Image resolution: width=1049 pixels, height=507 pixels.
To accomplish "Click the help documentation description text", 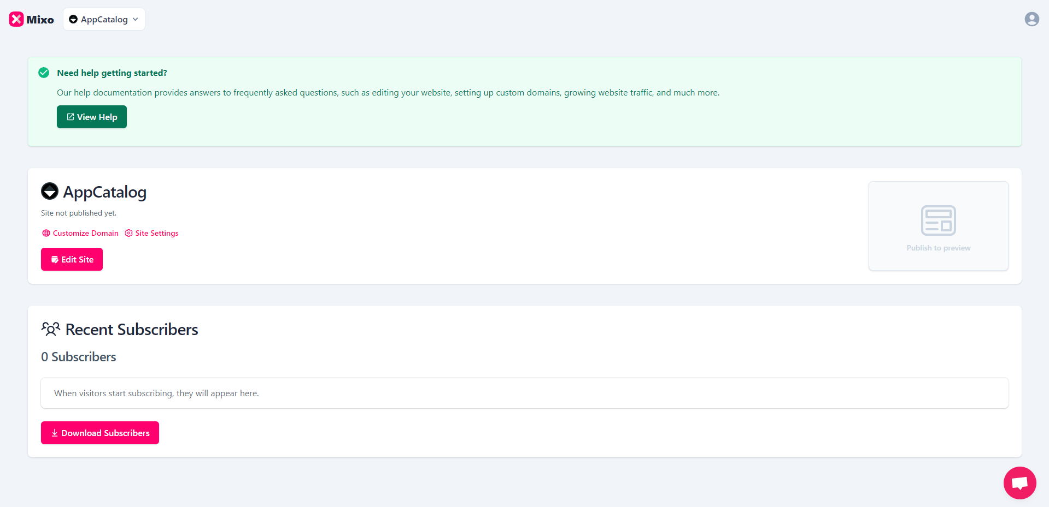I will pos(388,93).
